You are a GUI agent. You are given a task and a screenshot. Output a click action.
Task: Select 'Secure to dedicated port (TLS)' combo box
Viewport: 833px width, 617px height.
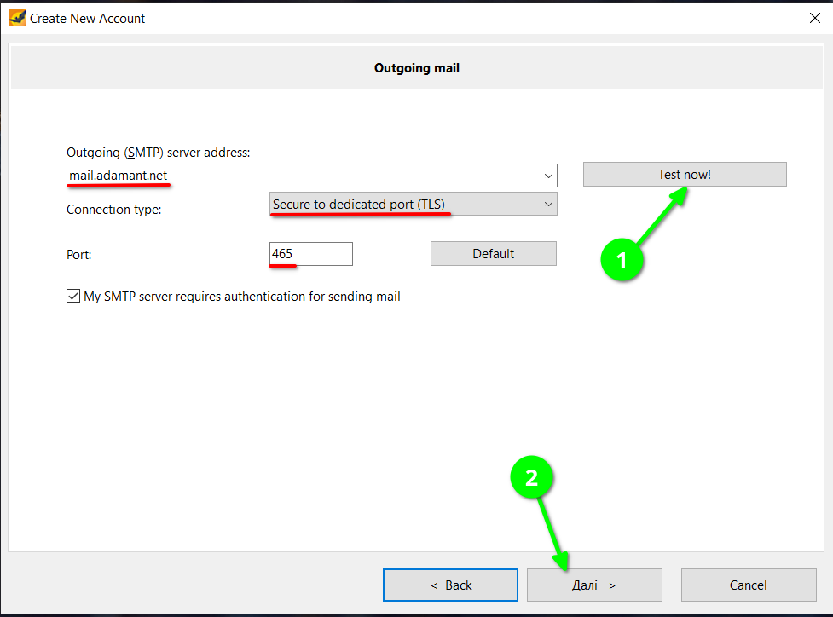[x=401, y=205]
